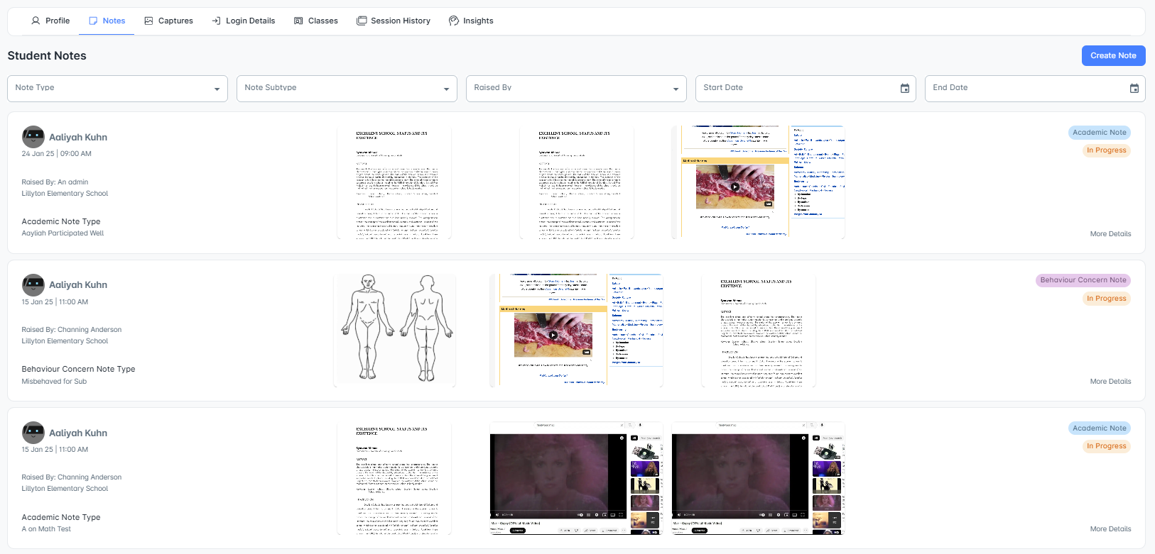Open first music video screenshot in Math Test note
The image size is (1155, 554).
click(577, 478)
